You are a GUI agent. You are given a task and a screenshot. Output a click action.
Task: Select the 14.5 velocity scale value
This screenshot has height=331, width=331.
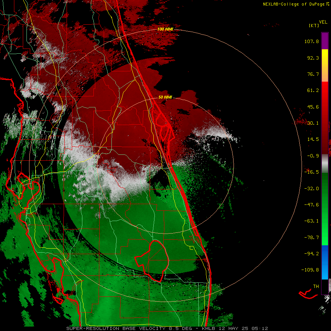click(313, 139)
